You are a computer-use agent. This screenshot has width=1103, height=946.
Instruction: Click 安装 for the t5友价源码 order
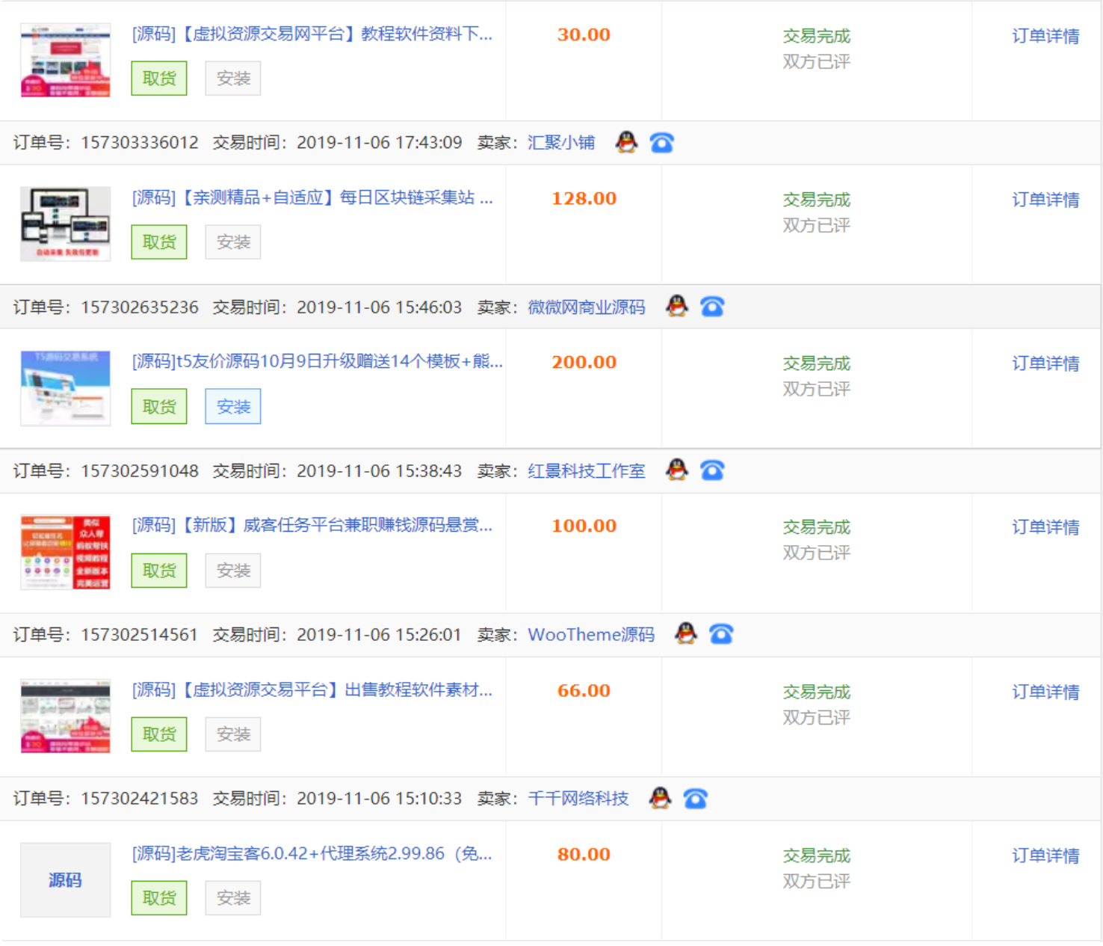[x=233, y=406]
